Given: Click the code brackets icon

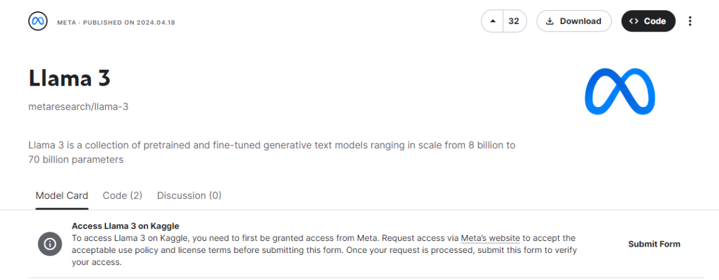Looking at the screenshot, I should (634, 21).
